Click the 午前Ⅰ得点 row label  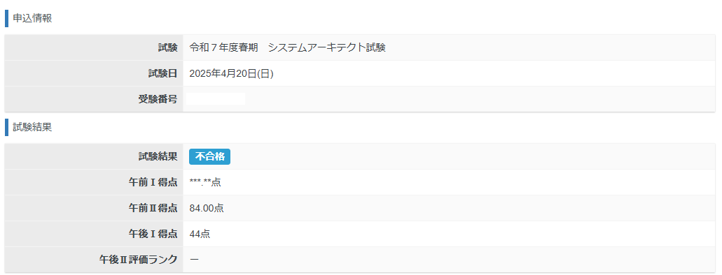pyautogui.click(x=153, y=182)
